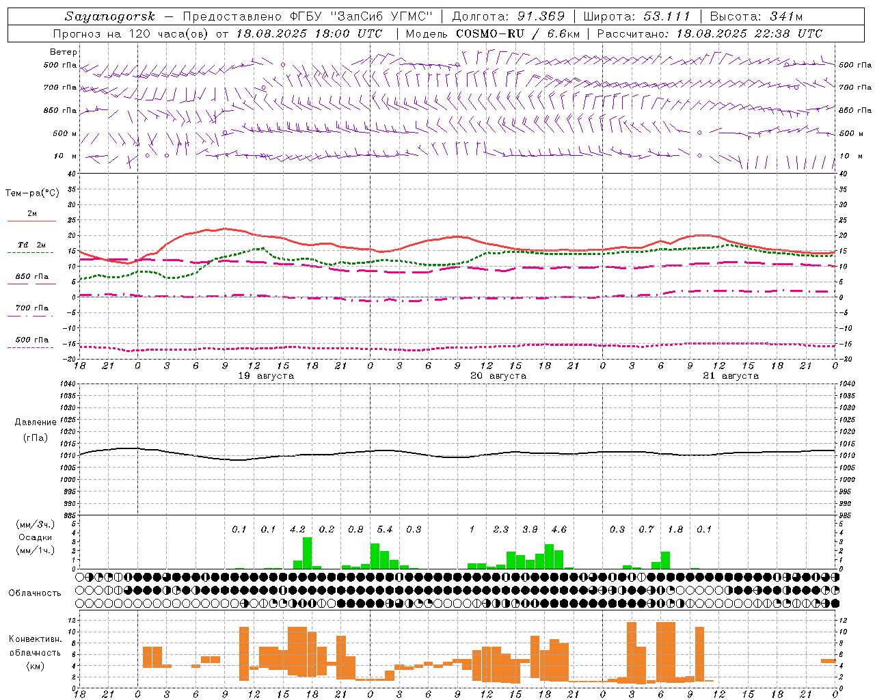Click the '500 гПа' temperature legend entry
Screen dimensions: 875x700
click(x=31, y=340)
